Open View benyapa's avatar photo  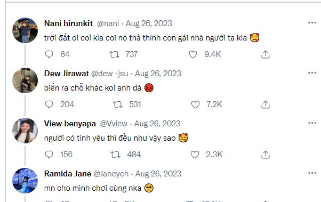coord(25,131)
